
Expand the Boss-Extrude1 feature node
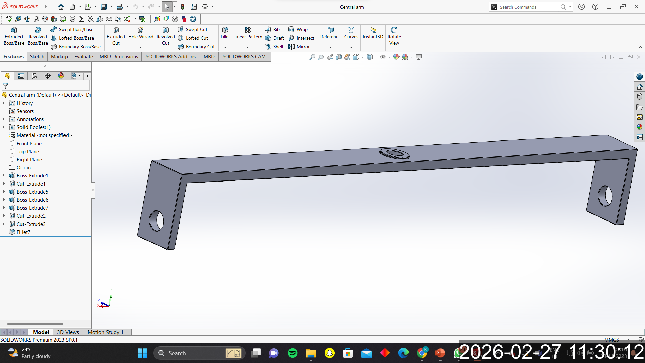coord(4,175)
